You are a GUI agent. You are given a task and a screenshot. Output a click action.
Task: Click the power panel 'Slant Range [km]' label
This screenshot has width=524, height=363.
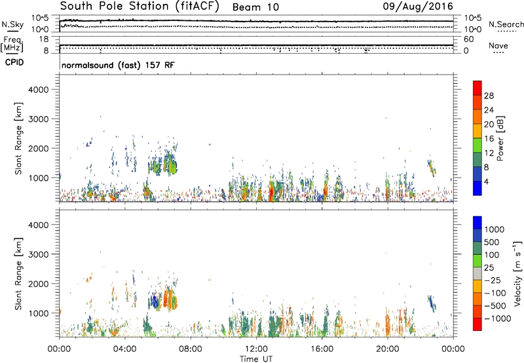[18, 138]
